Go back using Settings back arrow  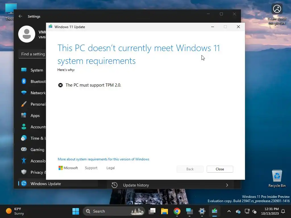tap(20, 16)
